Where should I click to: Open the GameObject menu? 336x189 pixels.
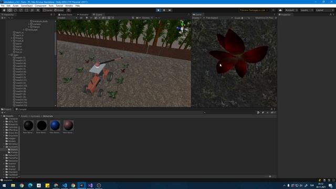[27, 6]
